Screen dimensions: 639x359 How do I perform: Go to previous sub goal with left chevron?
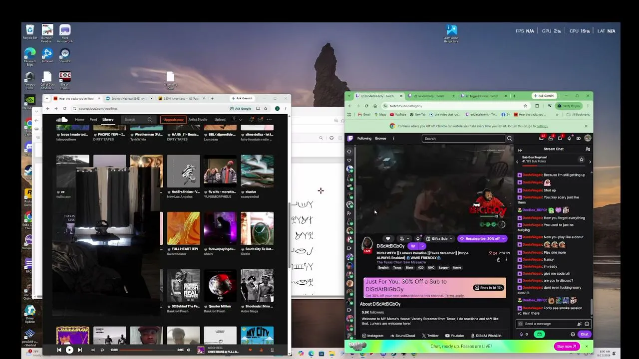pos(517,162)
